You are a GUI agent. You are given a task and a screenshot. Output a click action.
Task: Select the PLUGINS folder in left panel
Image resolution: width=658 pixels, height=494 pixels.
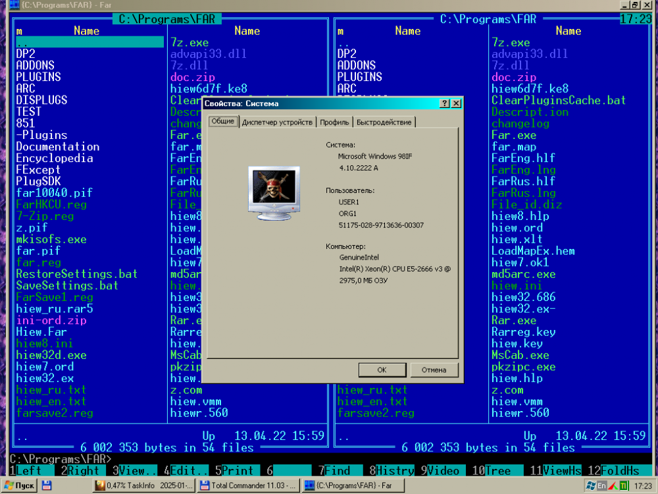tap(39, 77)
